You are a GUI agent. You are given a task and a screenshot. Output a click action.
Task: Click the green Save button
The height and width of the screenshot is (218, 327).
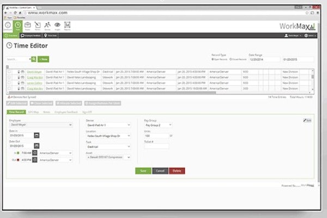[143, 170]
